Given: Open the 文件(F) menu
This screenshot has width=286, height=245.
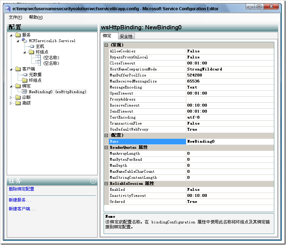Looking at the screenshot, I should pos(16,17).
